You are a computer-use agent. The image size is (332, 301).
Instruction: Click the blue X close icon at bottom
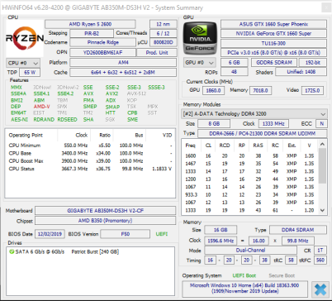320,289
